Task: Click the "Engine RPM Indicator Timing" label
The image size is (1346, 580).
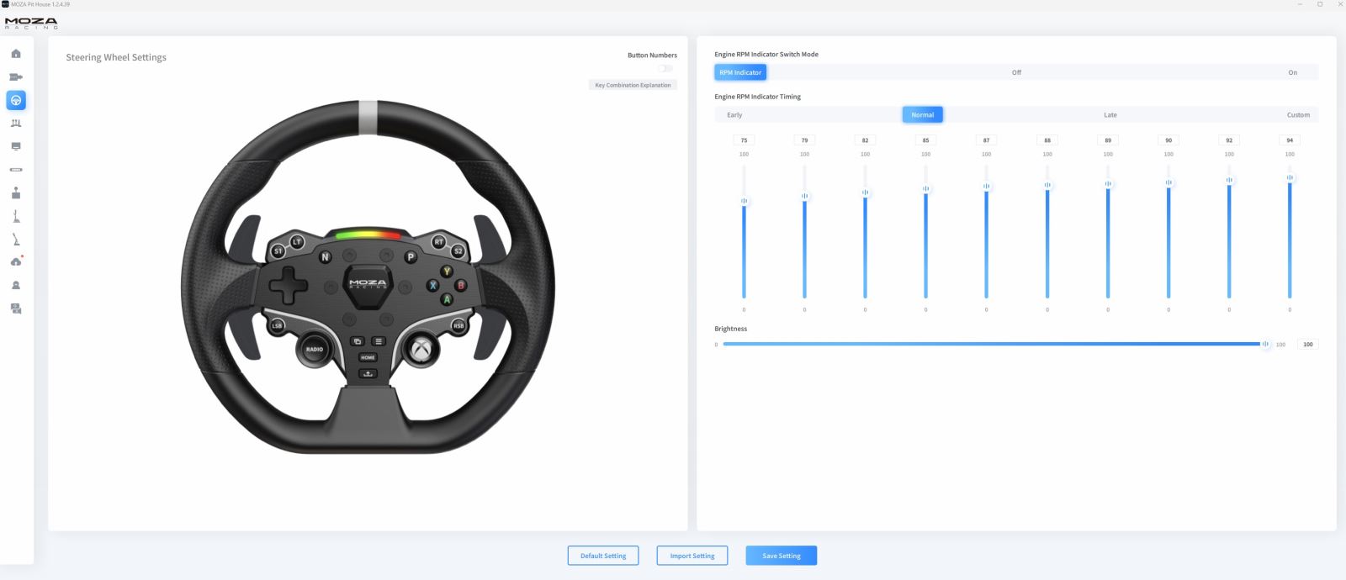Action: pyautogui.click(x=757, y=97)
